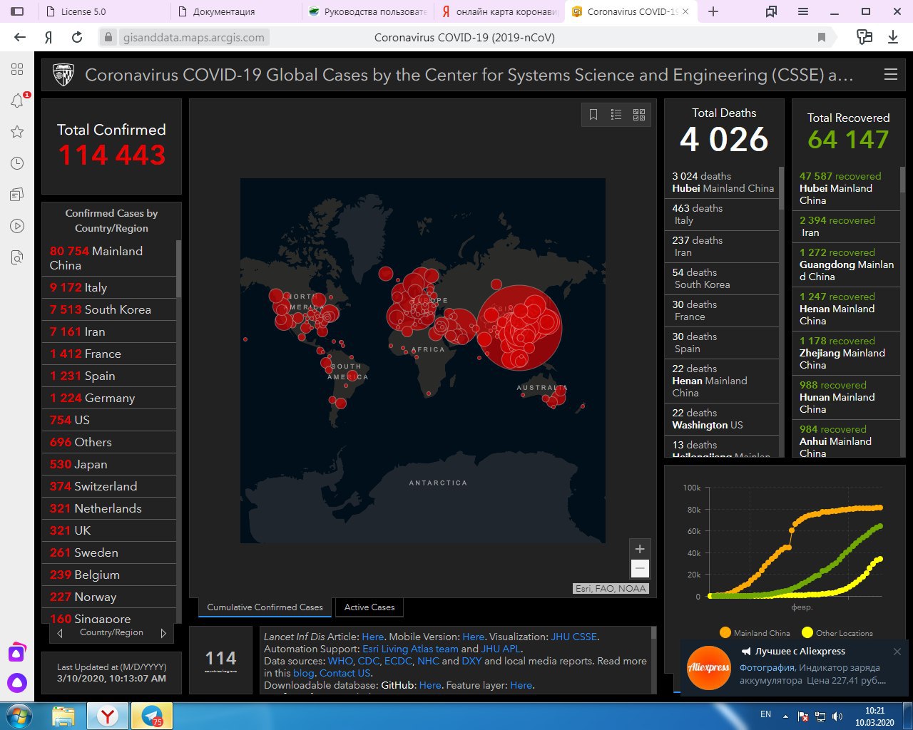Reload the page
The width and height of the screenshot is (913, 730).
pyautogui.click(x=77, y=37)
